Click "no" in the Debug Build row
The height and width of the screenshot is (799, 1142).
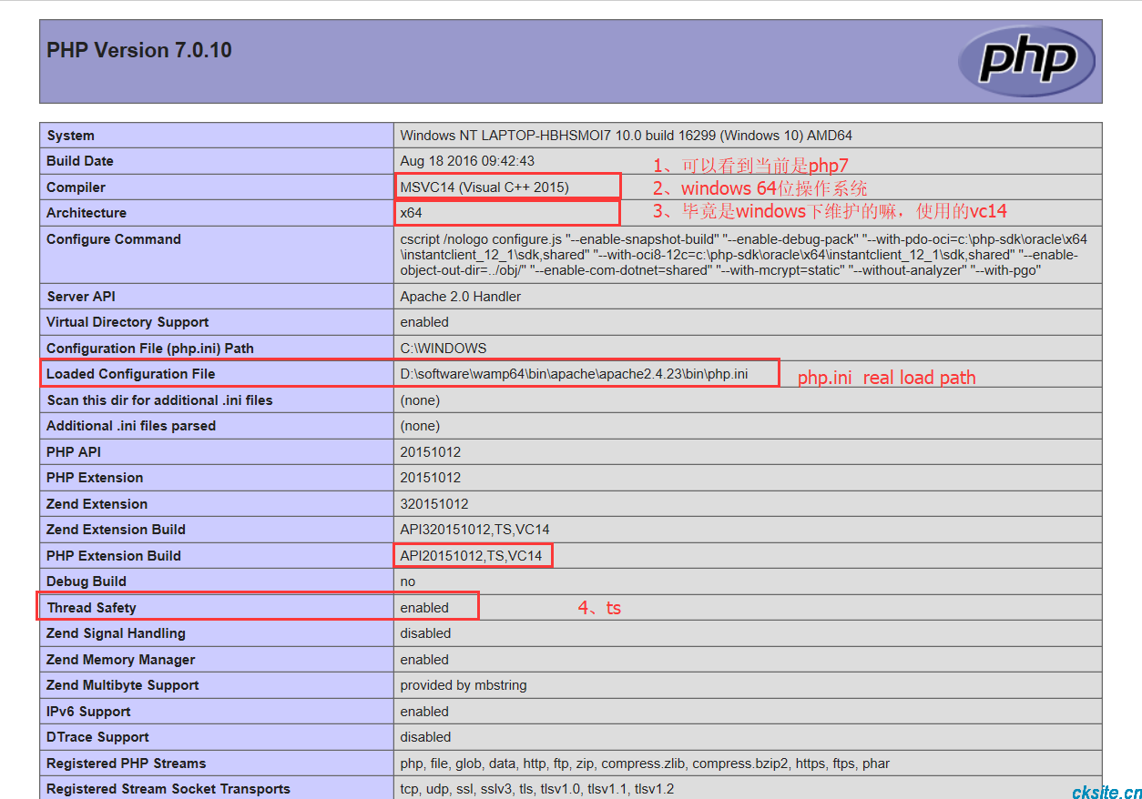408,582
